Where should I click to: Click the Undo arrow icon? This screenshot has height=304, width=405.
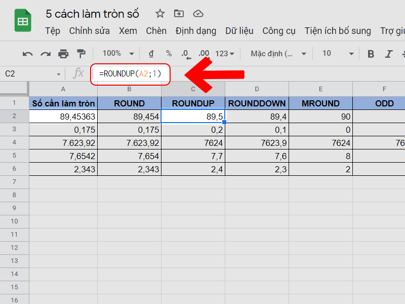pos(28,54)
